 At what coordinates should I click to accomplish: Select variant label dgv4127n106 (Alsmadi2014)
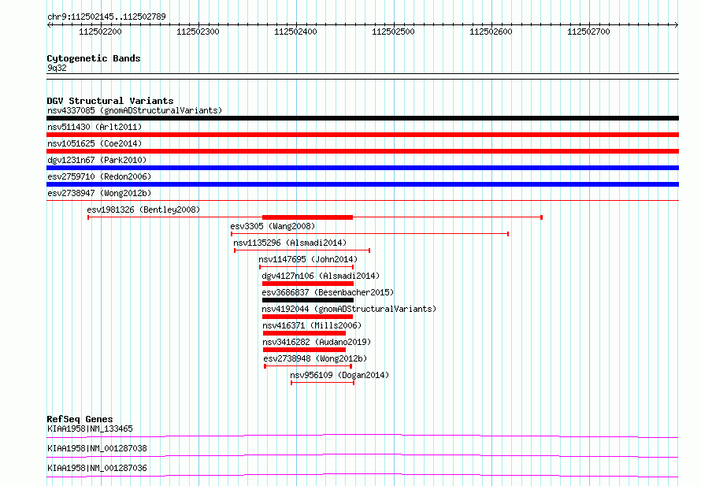(x=321, y=276)
